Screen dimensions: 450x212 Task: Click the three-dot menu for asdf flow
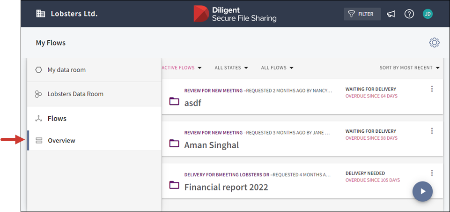click(x=432, y=89)
